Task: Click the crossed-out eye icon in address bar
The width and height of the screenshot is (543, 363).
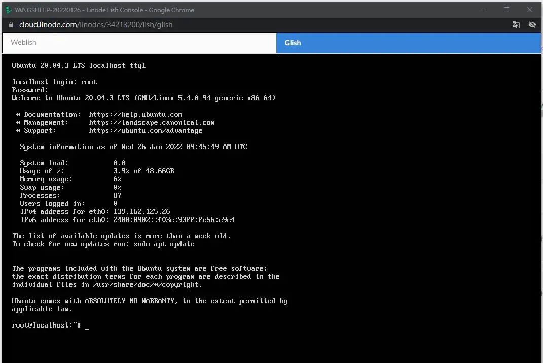Action: coord(532,25)
